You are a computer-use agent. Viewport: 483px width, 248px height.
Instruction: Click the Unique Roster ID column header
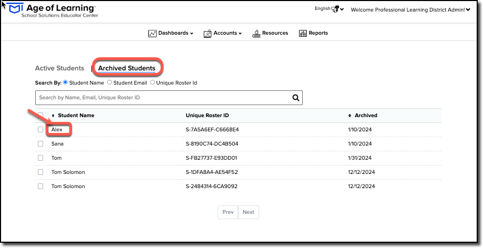[x=207, y=116]
